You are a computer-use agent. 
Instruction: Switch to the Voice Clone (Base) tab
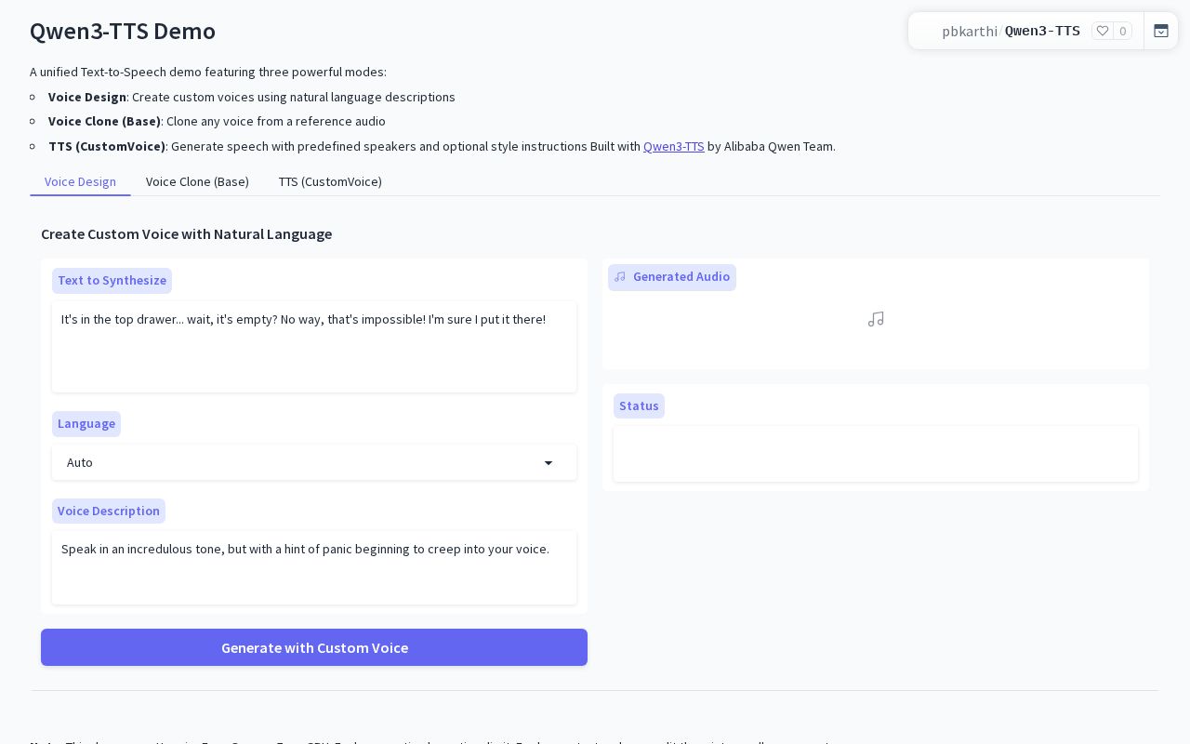coord(197,181)
